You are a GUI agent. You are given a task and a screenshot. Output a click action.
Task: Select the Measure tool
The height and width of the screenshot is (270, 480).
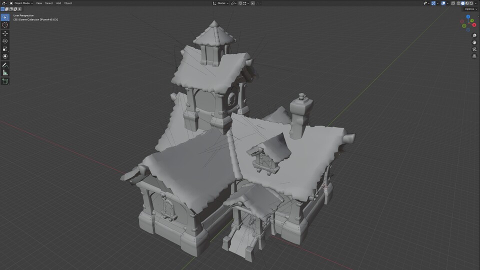click(x=5, y=72)
